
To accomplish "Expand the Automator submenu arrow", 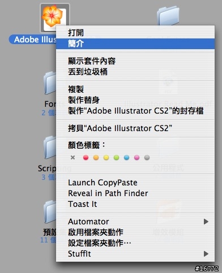I will [206, 222].
